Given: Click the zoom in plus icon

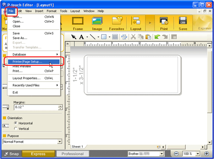Looking at the screenshot, I should [x=207, y=154].
